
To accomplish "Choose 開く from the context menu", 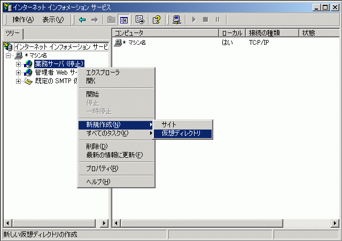I will tap(116, 81).
